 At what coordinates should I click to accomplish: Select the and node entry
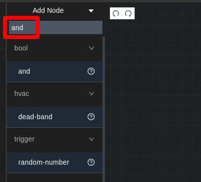(54, 71)
